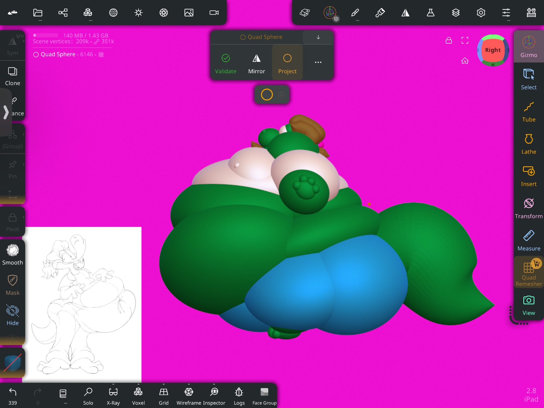Image resolution: width=544 pixels, height=408 pixels.
Task: Expand the collapsed left tool panel chevron
Action: point(6,112)
